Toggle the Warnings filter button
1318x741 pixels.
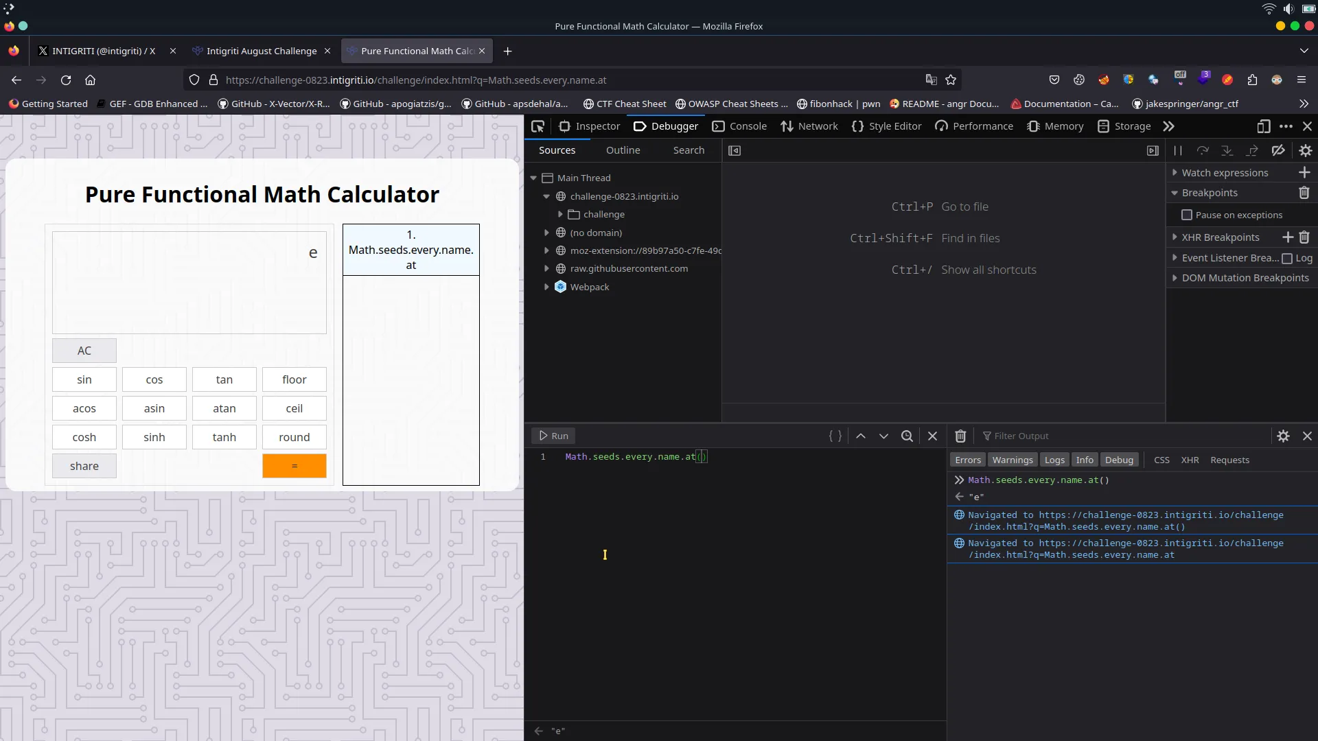[1013, 460]
